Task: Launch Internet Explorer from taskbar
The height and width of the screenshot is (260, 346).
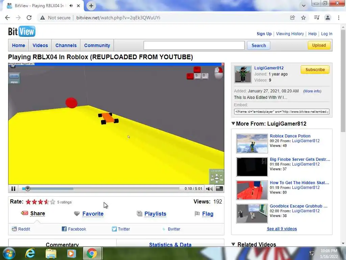Action: tap(30, 253)
